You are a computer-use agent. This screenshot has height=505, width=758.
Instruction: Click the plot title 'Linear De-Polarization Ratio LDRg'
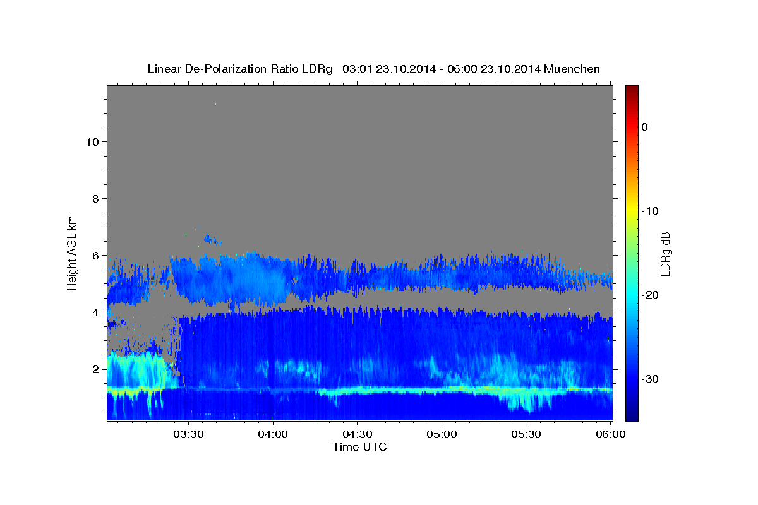pyautogui.click(x=240, y=69)
